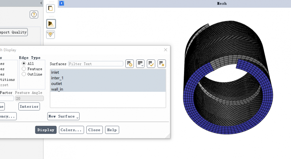Select the Feature edge type option
291x159 pixels.
coord(24,69)
